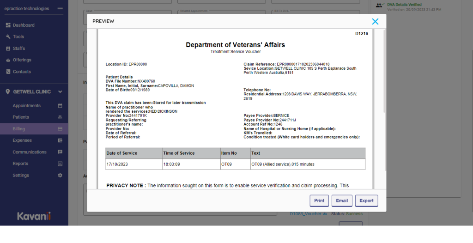
Task: Open the hamburger menu beside epractice technologies
Action: [60, 9]
